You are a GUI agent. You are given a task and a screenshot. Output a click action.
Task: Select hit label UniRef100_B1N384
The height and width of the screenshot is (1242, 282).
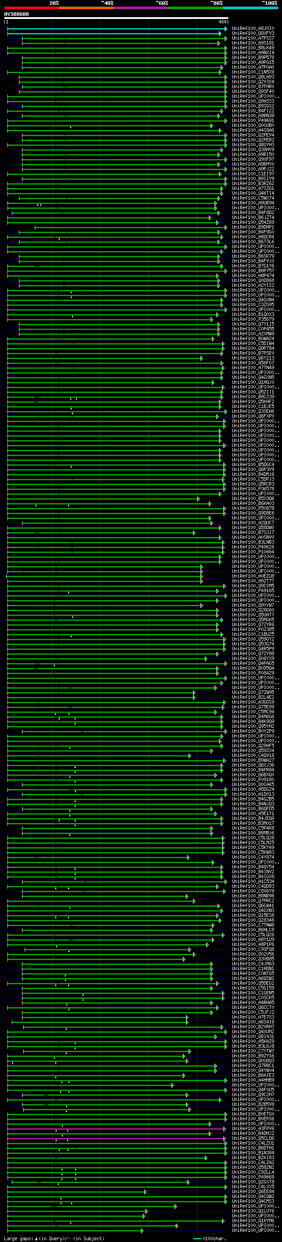point(253,1152)
